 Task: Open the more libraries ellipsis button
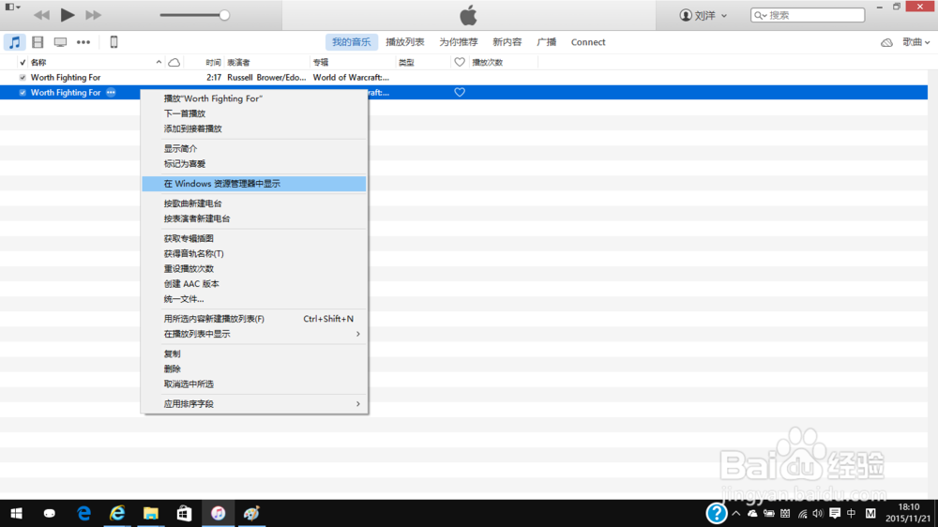[83, 42]
